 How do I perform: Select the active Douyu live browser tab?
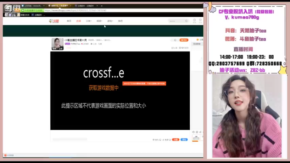[59, 6]
